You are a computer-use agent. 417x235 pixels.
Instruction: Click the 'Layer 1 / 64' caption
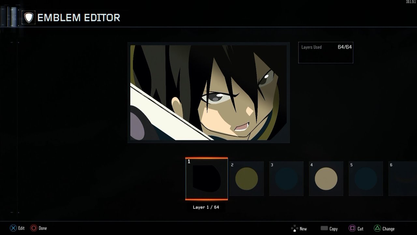(206, 207)
